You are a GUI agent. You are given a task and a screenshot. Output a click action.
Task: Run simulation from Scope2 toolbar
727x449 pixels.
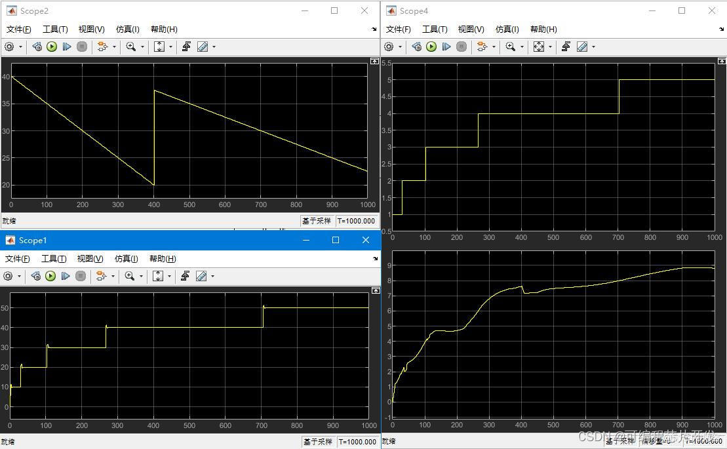52,47
